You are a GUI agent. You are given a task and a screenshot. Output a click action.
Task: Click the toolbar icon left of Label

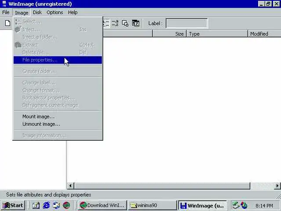pyautogui.click(x=136, y=23)
